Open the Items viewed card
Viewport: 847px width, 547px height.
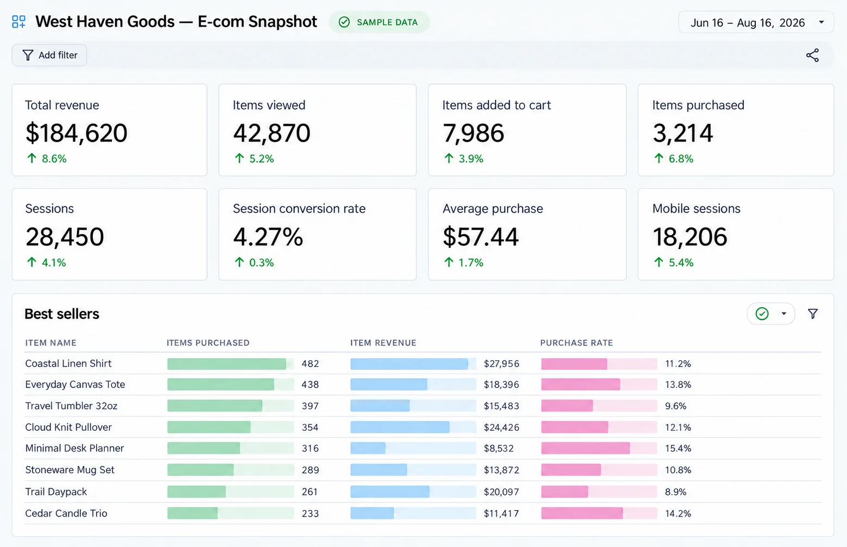[x=318, y=130]
